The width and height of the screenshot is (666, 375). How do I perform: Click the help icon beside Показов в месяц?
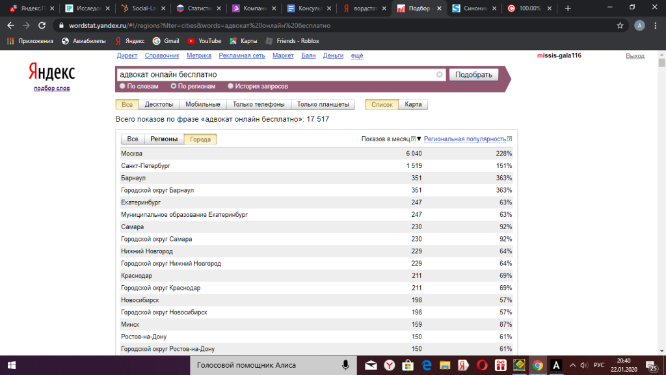[414, 139]
